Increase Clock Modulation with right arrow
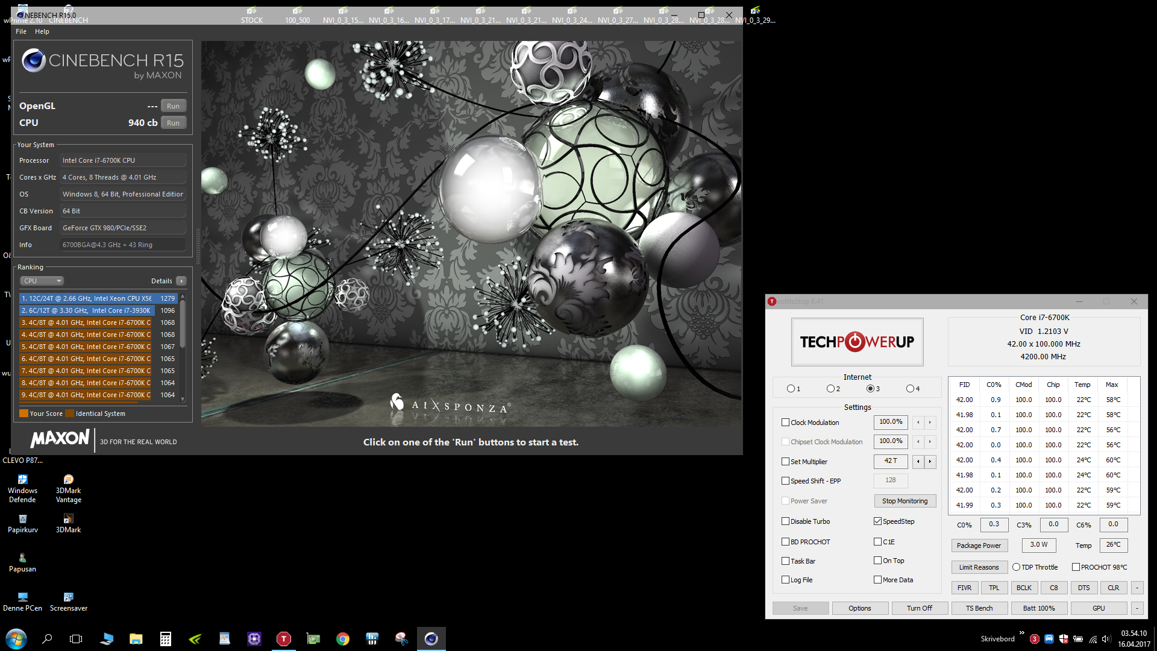The image size is (1157, 651). pos(930,423)
